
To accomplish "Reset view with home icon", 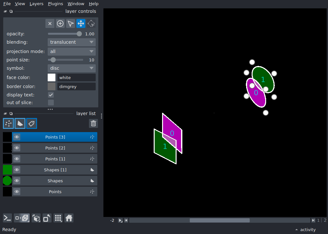I will (x=69, y=218).
